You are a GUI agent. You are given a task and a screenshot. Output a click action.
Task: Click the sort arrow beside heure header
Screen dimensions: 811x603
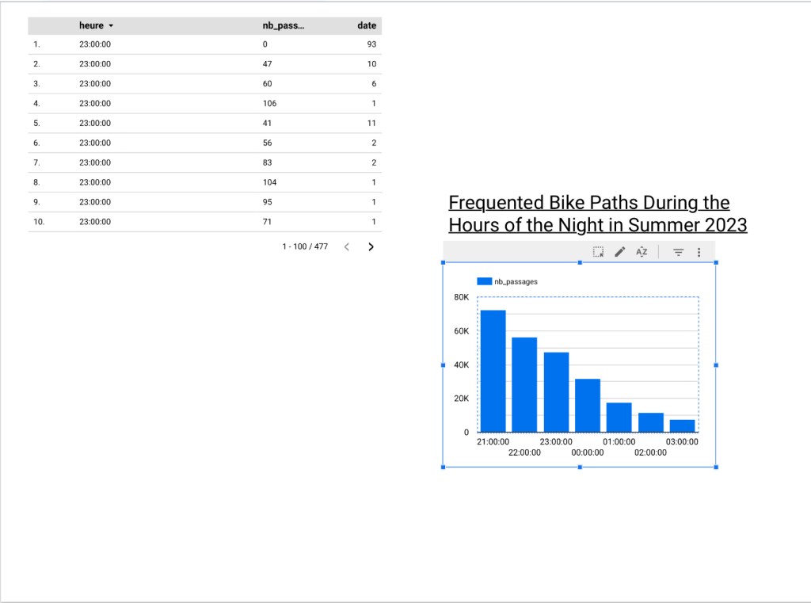(111, 26)
